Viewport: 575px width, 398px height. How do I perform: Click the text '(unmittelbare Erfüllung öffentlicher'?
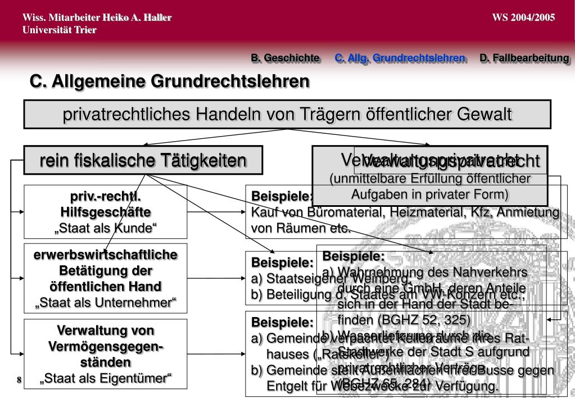[x=430, y=179]
